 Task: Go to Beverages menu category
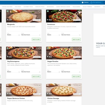point(50,7)
